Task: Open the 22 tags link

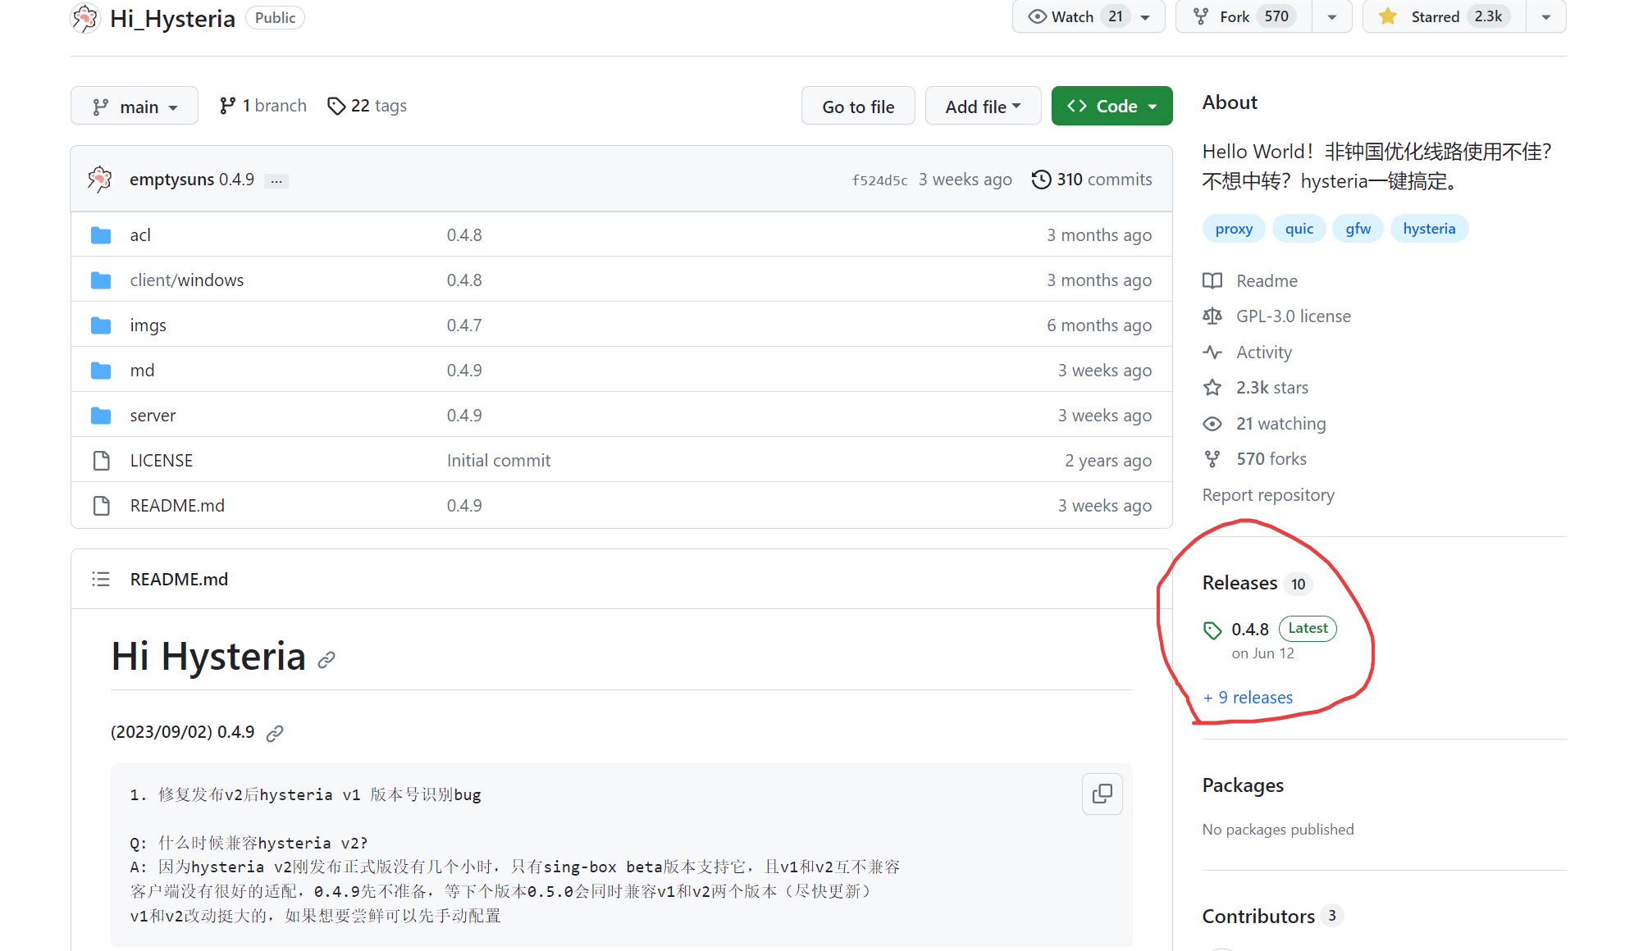Action: [x=367, y=106]
